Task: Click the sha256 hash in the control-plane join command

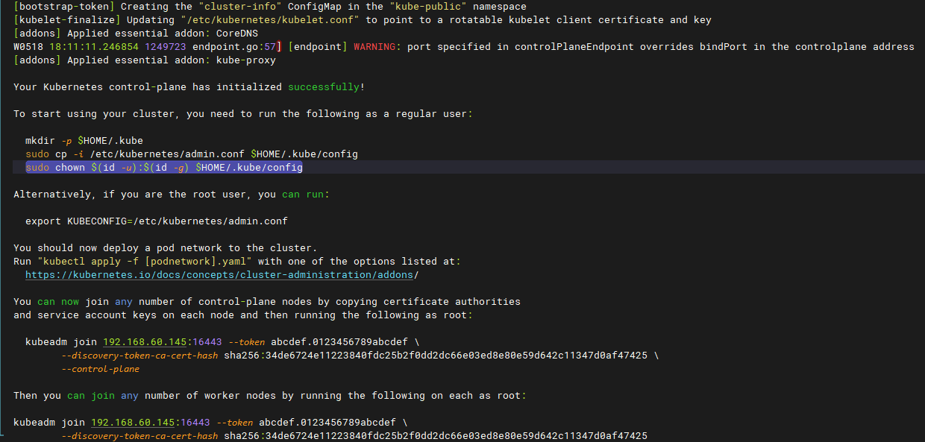Action: tap(436, 356)
